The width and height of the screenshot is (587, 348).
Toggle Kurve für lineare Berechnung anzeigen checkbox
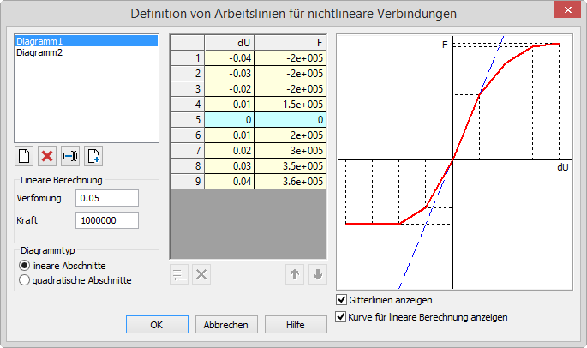[341, 317]
